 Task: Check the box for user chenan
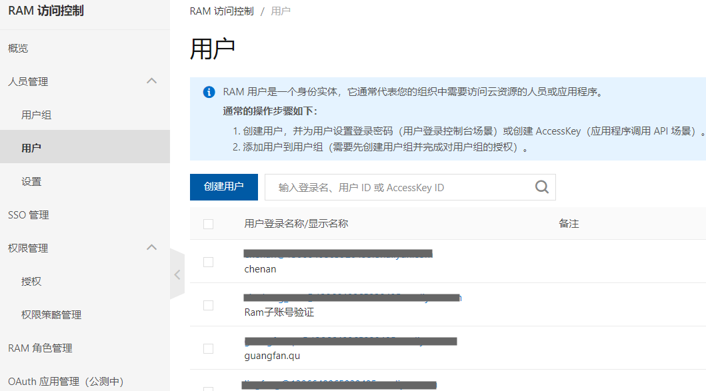click(208, 262)
